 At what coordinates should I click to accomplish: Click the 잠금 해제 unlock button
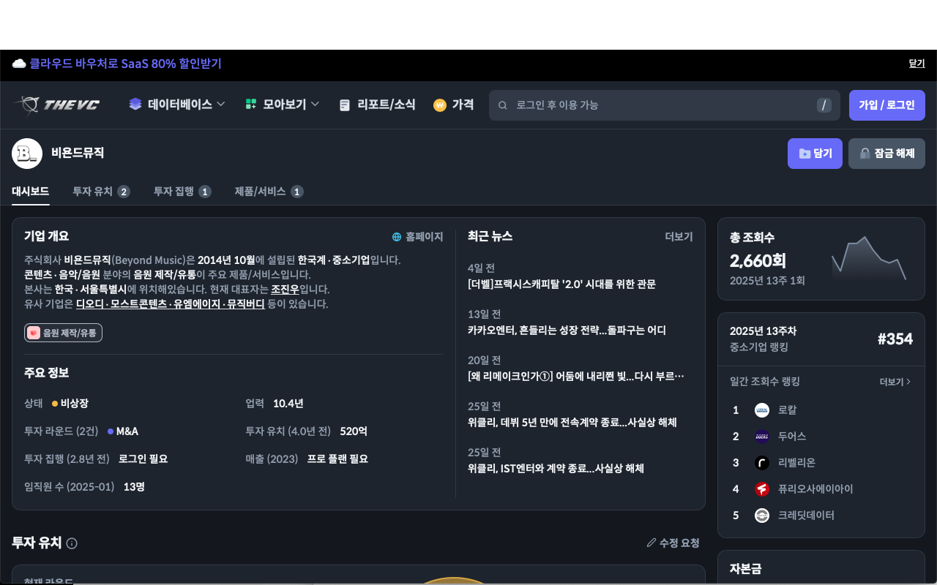886,154
